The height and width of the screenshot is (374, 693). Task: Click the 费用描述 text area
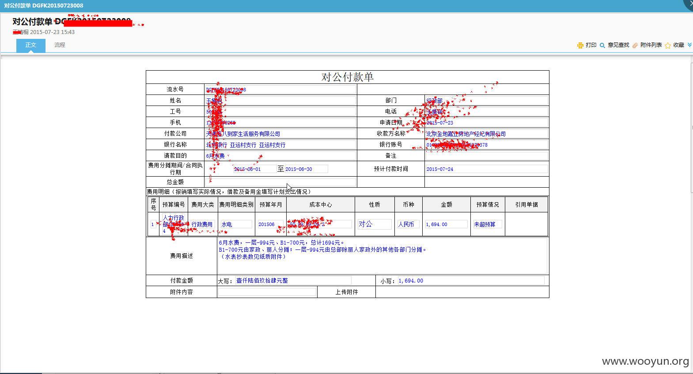click(x=382, y=256)
